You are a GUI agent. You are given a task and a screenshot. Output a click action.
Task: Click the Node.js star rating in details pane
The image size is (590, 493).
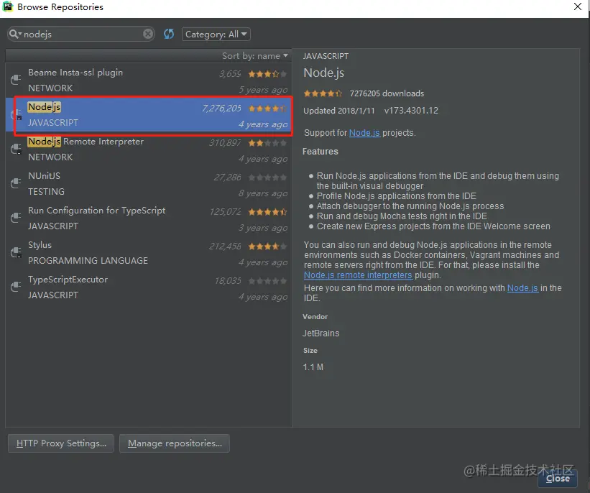323,93
